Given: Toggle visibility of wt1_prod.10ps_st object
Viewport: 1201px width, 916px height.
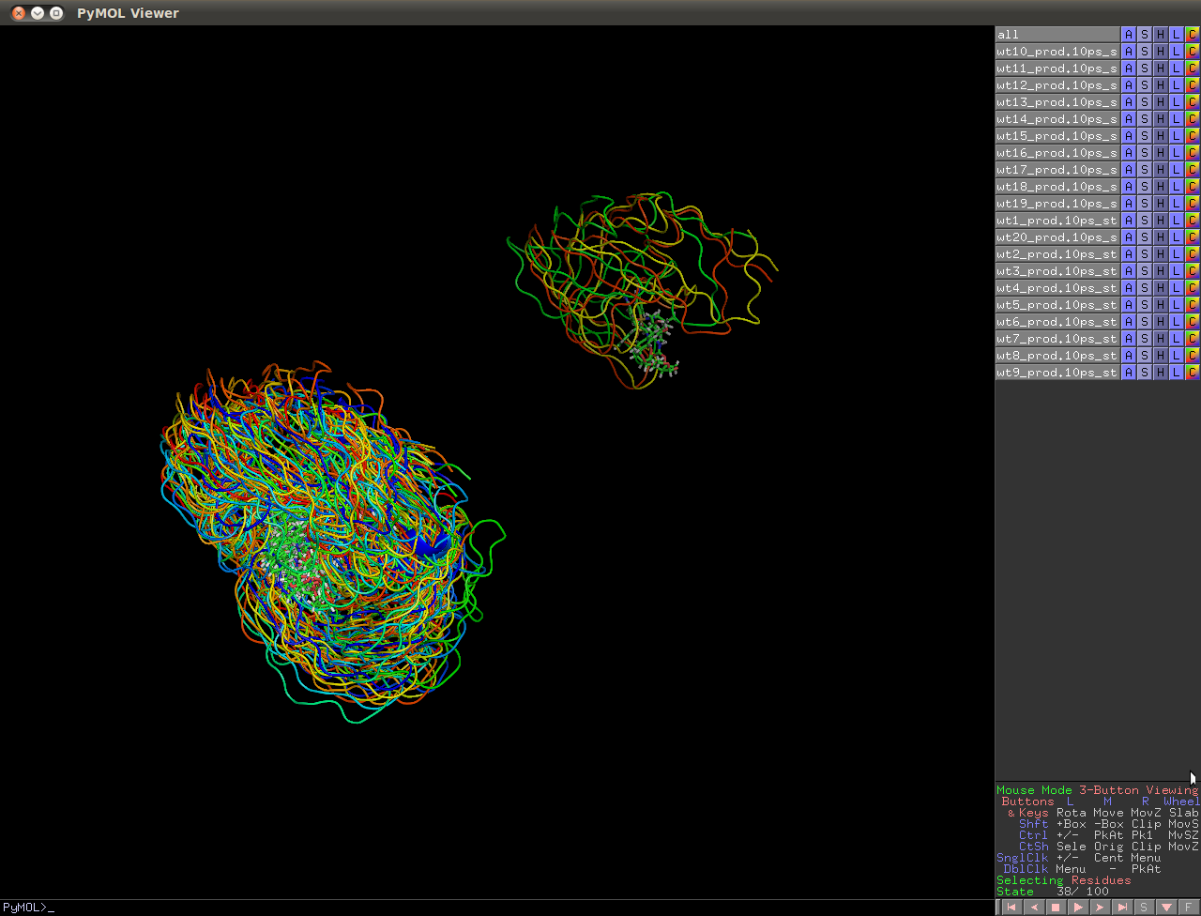Looking at the screenshot, I should 1057,221.
